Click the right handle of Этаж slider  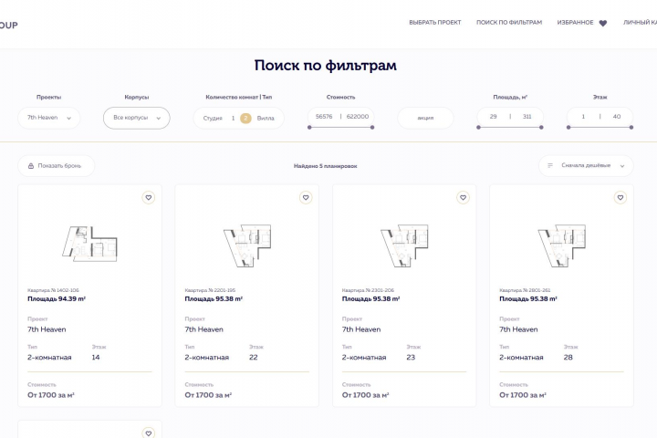coord(631,128)
